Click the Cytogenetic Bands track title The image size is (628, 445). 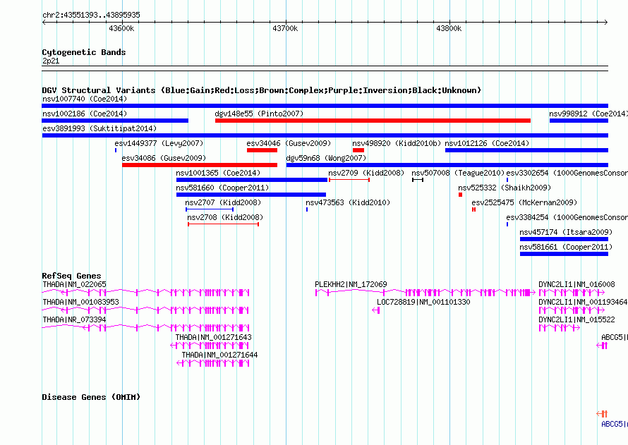pyautogui.click(x=84, y=52)
